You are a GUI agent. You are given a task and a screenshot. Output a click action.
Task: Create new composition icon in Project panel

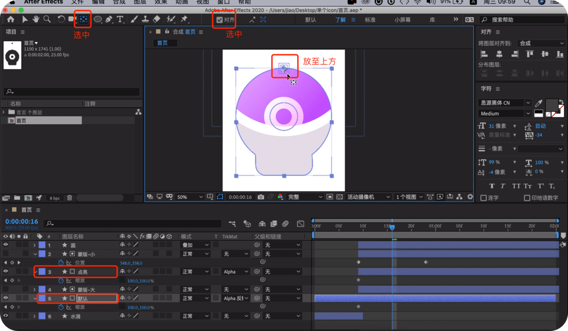point(28,197)
